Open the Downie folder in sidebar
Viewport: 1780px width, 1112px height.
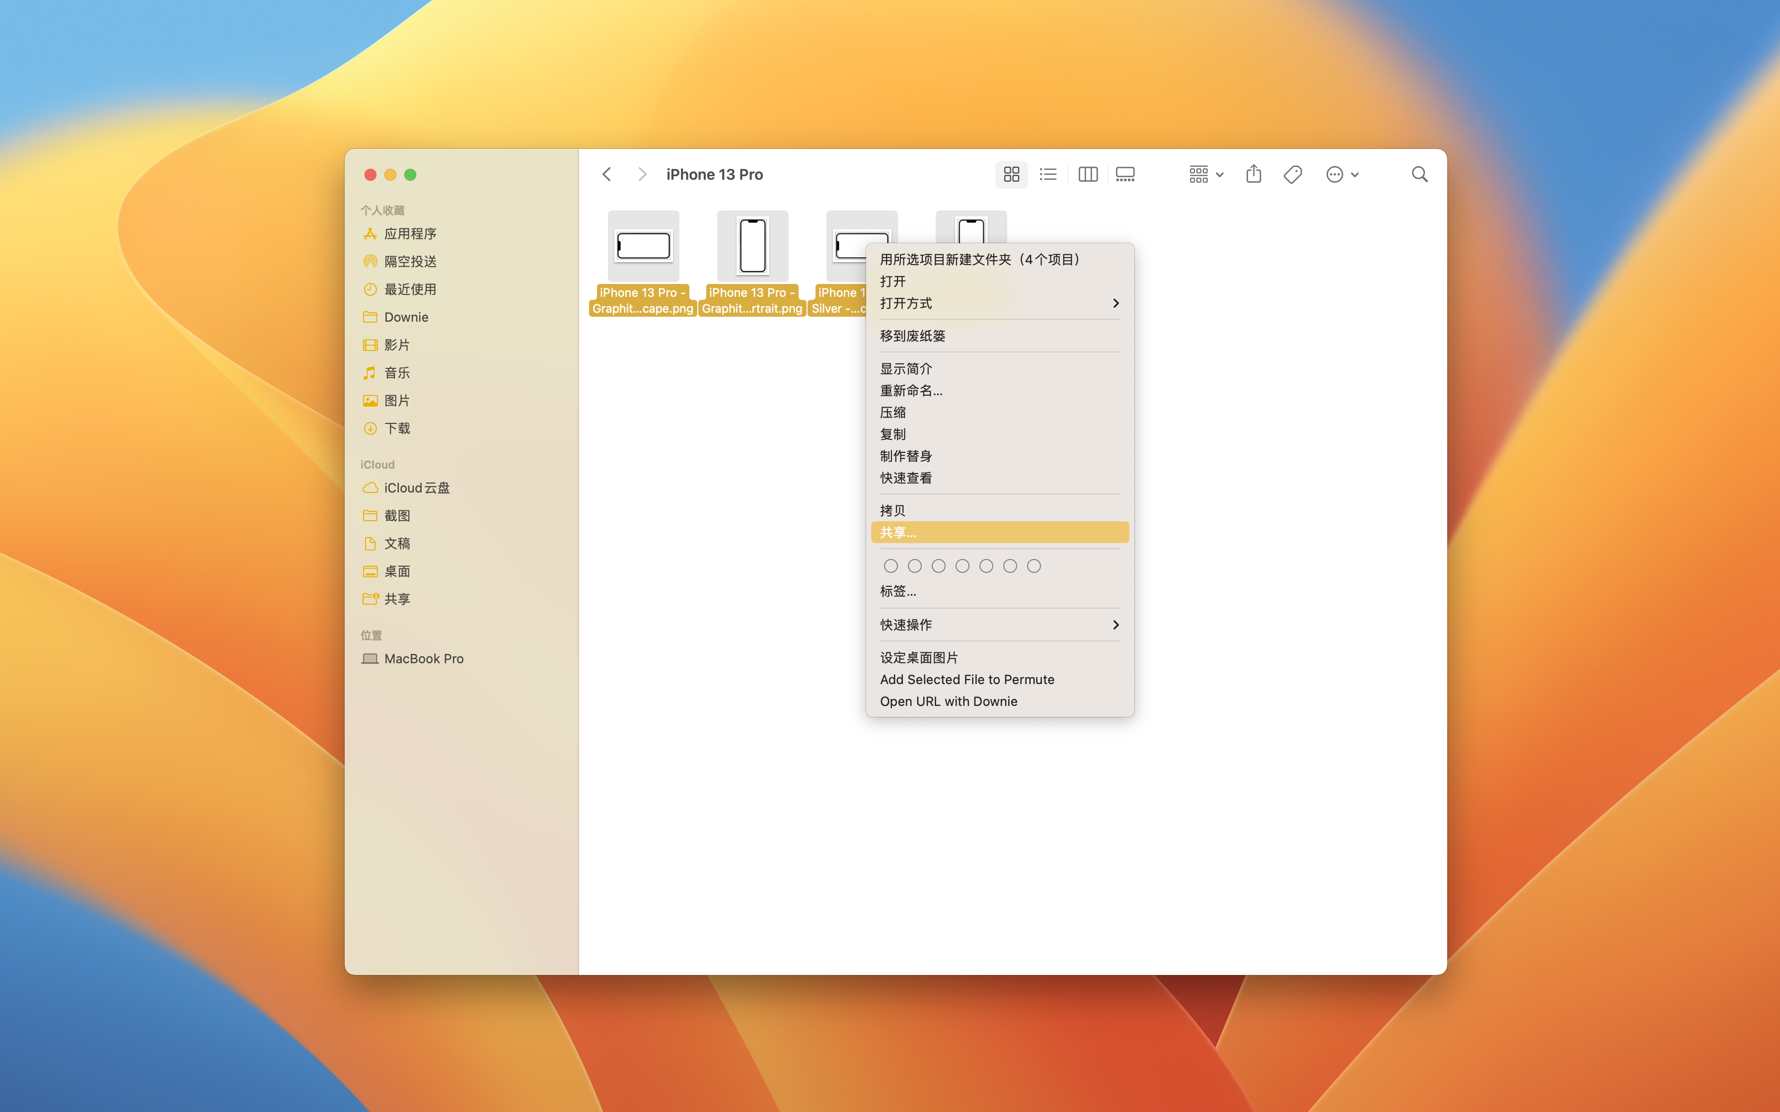(462, 317)
